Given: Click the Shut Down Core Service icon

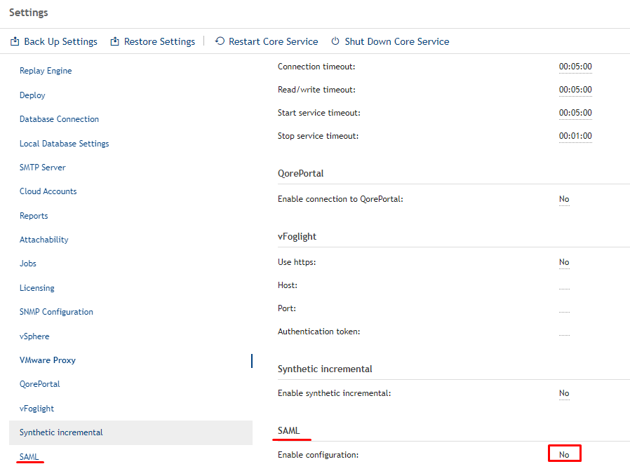Looking at the screenshot, I should [x=335, y=42].
